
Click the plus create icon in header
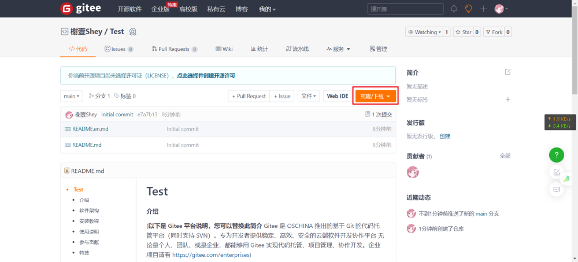483,9
